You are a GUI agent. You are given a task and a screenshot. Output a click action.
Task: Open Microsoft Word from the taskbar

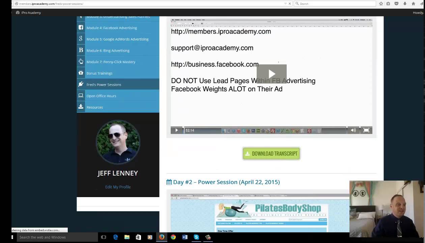(x=185, y=237)
